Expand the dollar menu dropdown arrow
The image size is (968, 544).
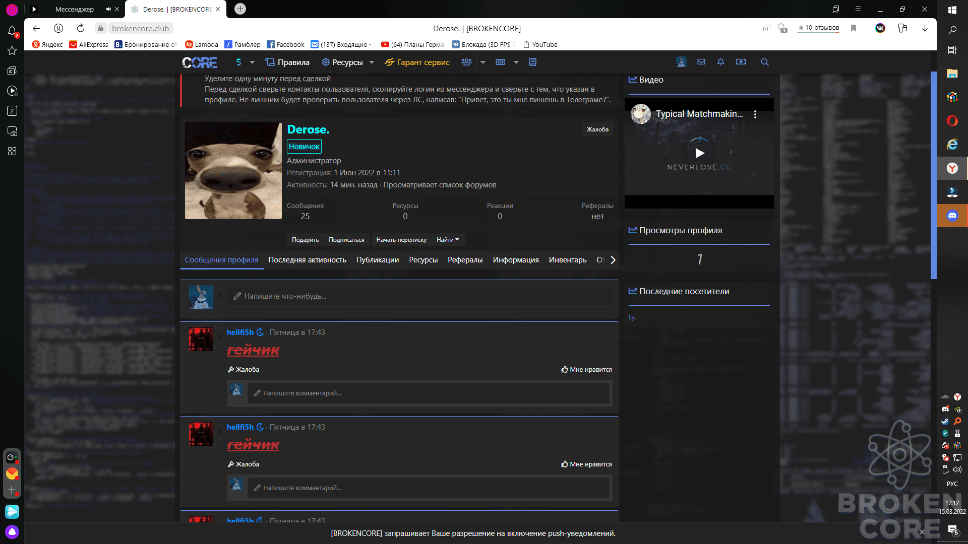(x=252, y=62)
